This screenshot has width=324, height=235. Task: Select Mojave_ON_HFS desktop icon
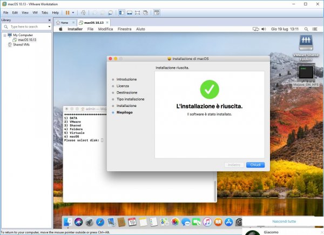[306, 75]
